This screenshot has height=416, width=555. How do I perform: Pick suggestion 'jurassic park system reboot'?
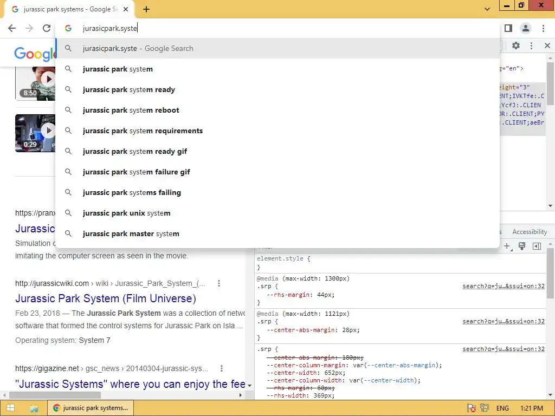[x=277, y=110]
